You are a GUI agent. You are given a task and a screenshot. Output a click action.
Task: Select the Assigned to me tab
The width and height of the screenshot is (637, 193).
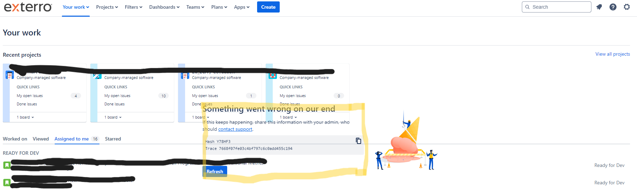(77, 139)
